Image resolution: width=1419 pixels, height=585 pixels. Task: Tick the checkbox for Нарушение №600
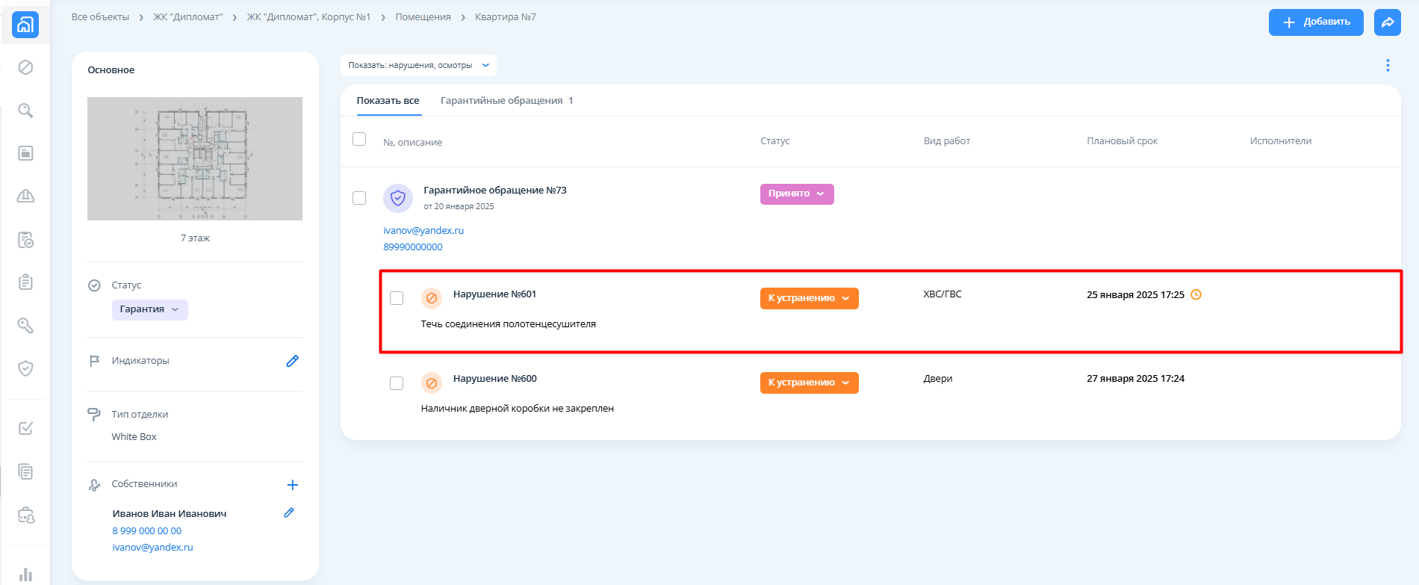pos(397,383)
